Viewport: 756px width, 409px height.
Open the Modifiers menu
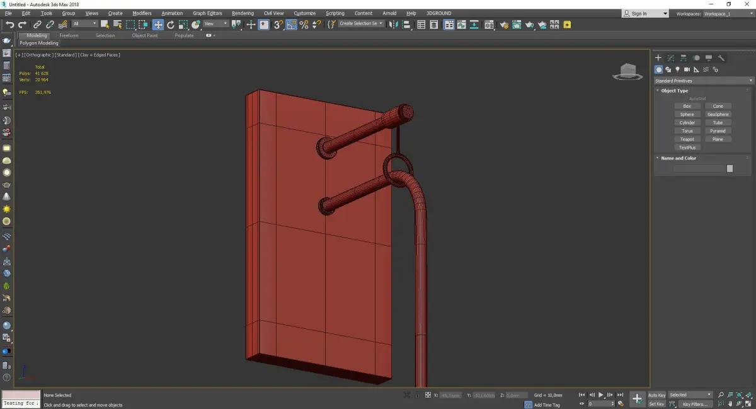click(142, 13)
